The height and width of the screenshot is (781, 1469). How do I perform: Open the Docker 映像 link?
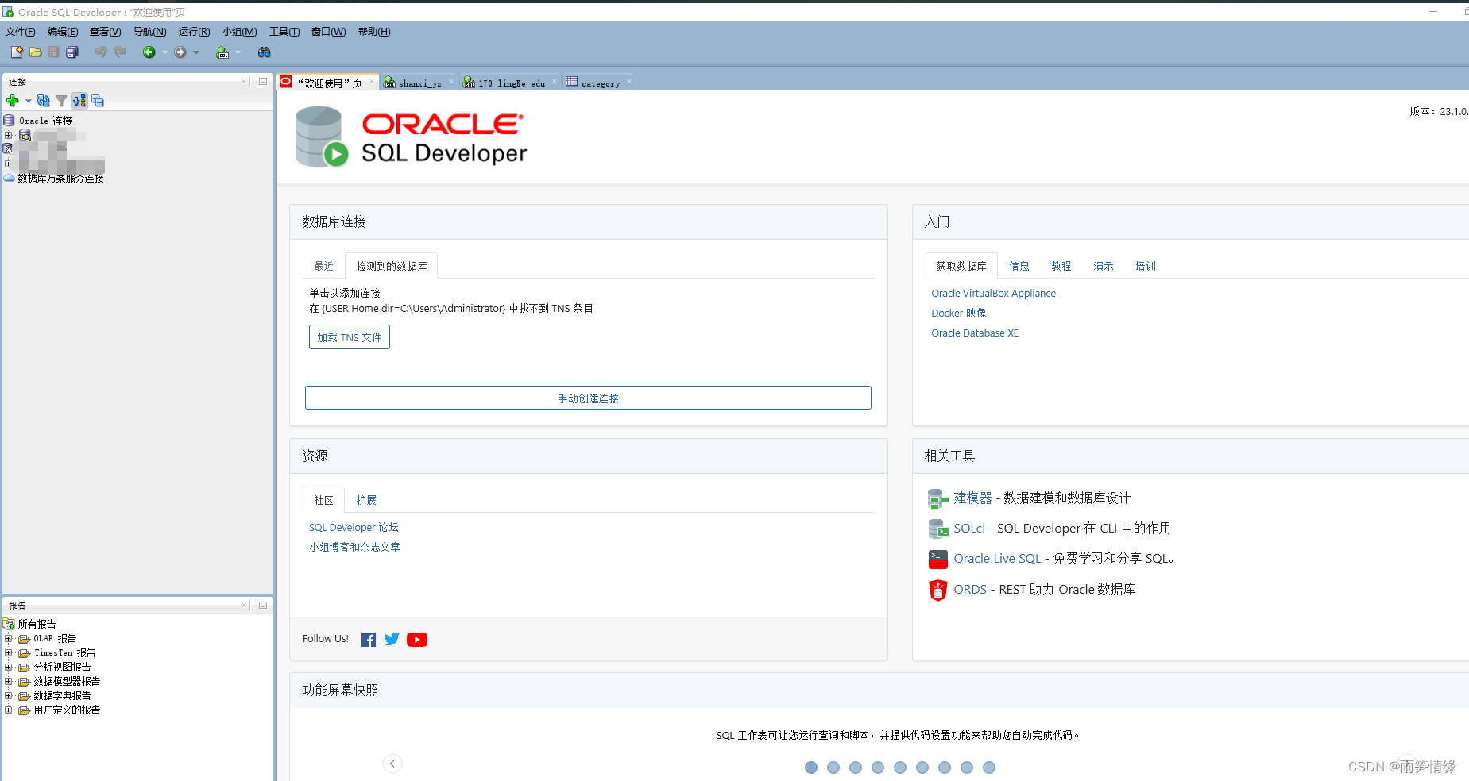coord(959,313)
